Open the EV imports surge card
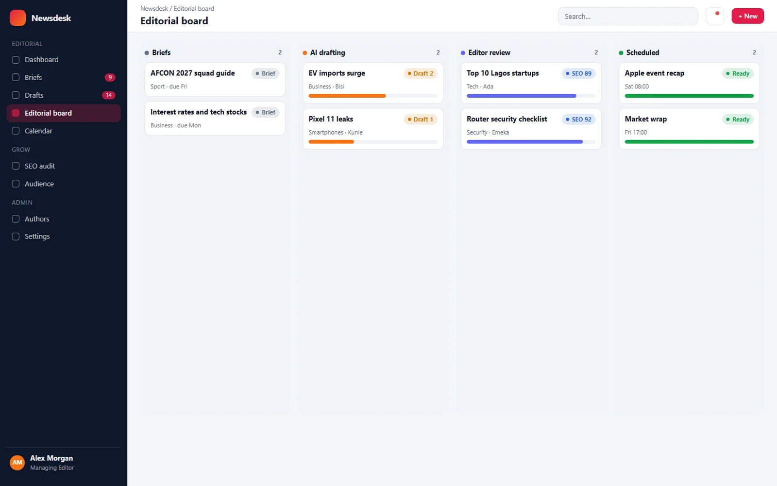777x486 pixels. (x=373, y=83)
